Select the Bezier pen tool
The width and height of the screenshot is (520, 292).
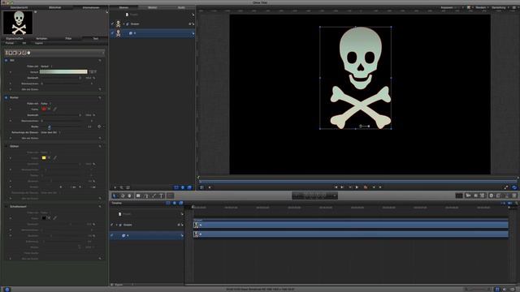[146, 195]
